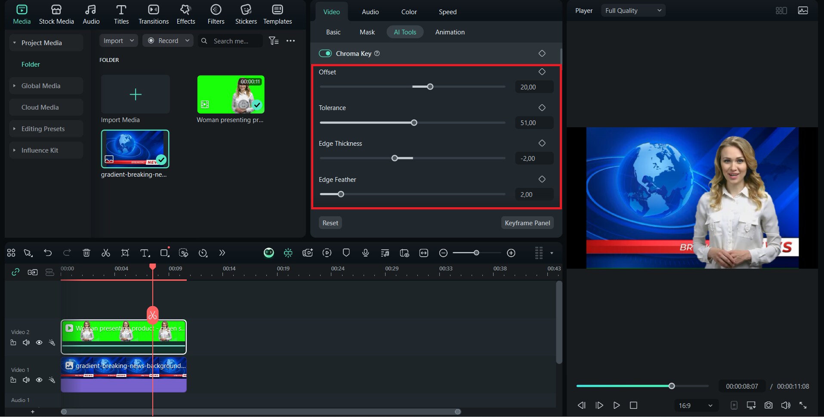Screen dimensions: 824x417
Task: Click the Offset value field 20,00
Action: 534,87
